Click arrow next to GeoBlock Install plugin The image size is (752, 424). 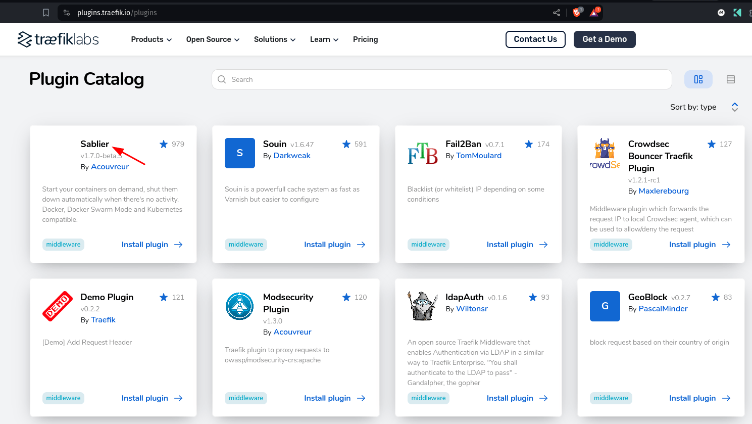(726, 398)
